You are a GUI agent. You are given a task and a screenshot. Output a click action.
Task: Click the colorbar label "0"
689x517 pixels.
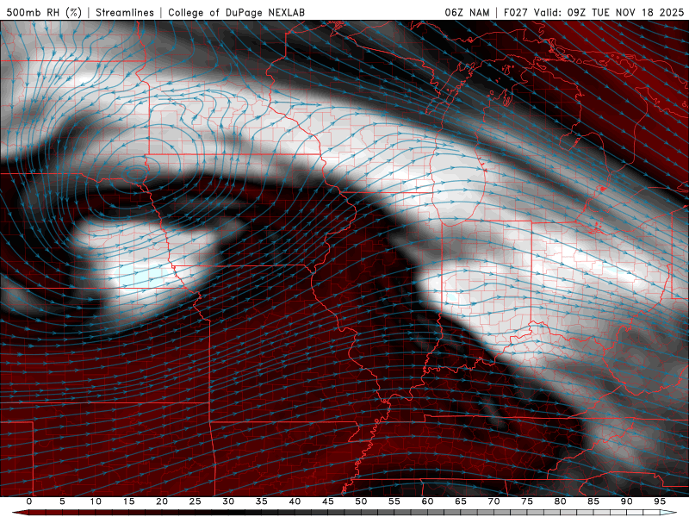tap(29, 501)
